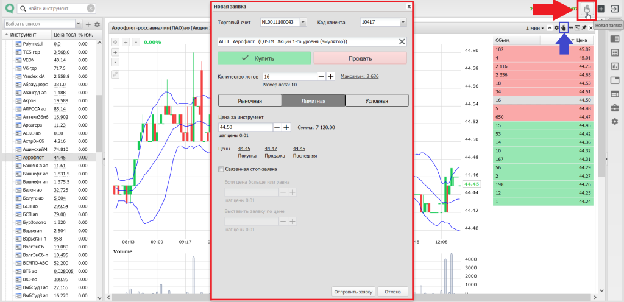This screenshot has height=302, width=624.
Task: Click the plus icon in the top-right toolbar
Action: [601, 9]
